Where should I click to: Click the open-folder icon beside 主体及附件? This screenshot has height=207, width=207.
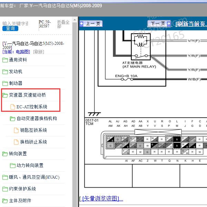pos(5,201)
